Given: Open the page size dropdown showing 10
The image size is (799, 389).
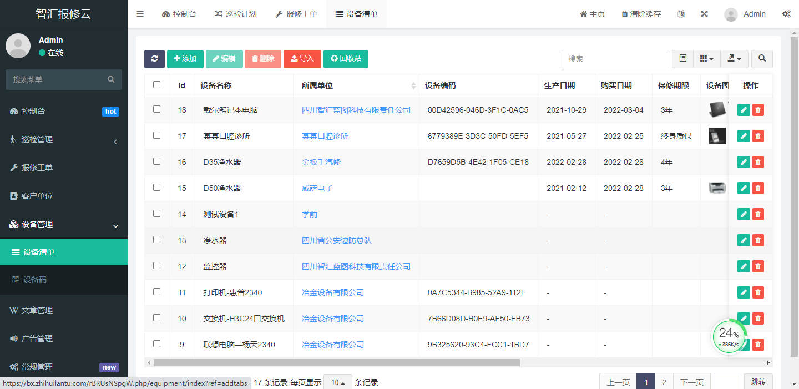Looking at the screenshot, I should (x=338, y=382).
